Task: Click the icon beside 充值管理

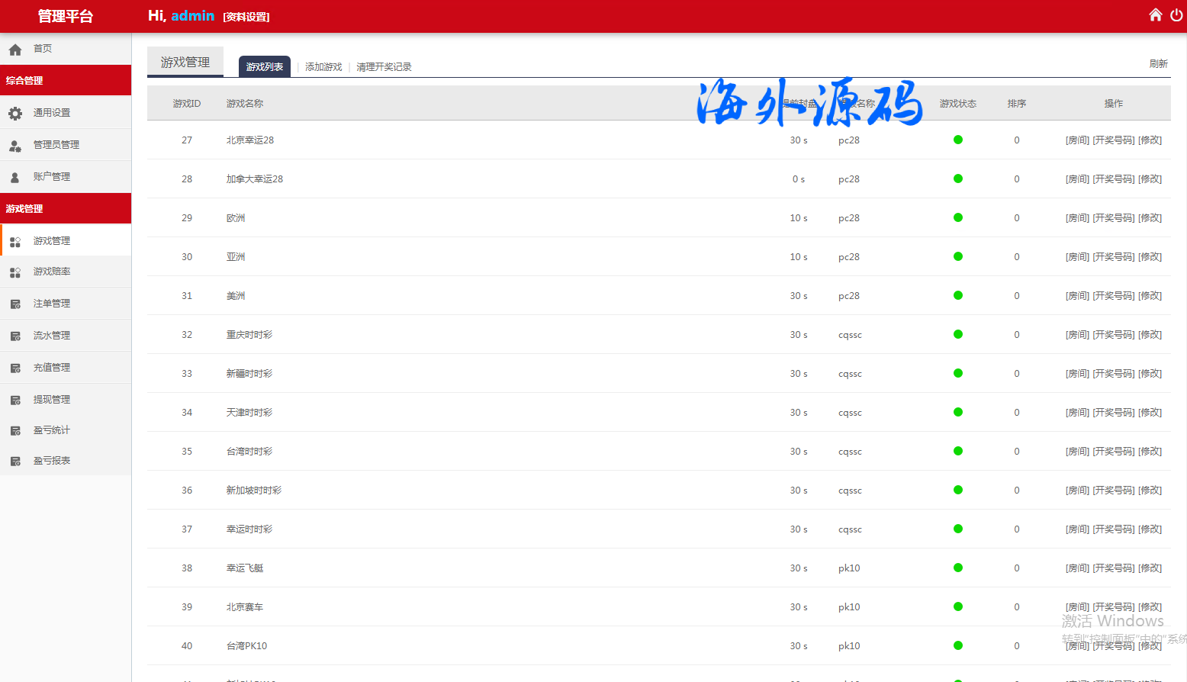Action: pyautogui.click(x=15, y=368)
